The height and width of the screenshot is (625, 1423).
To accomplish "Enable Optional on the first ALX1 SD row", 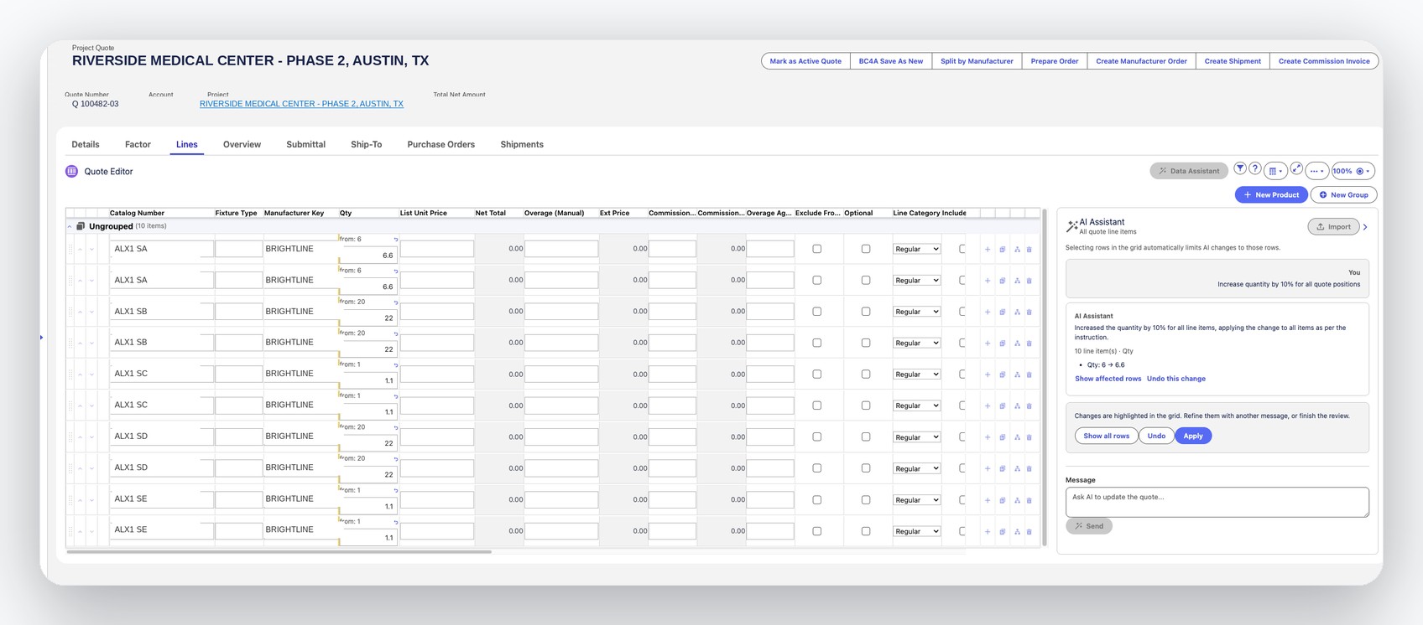I will click(x=866, y=437).
